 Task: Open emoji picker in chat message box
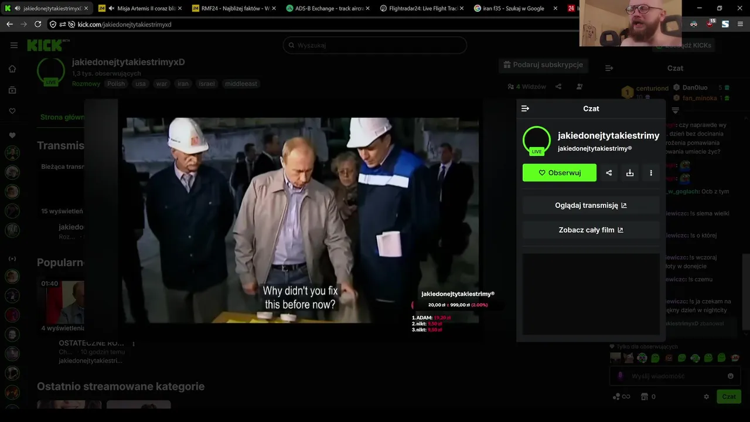click(731, 376)
